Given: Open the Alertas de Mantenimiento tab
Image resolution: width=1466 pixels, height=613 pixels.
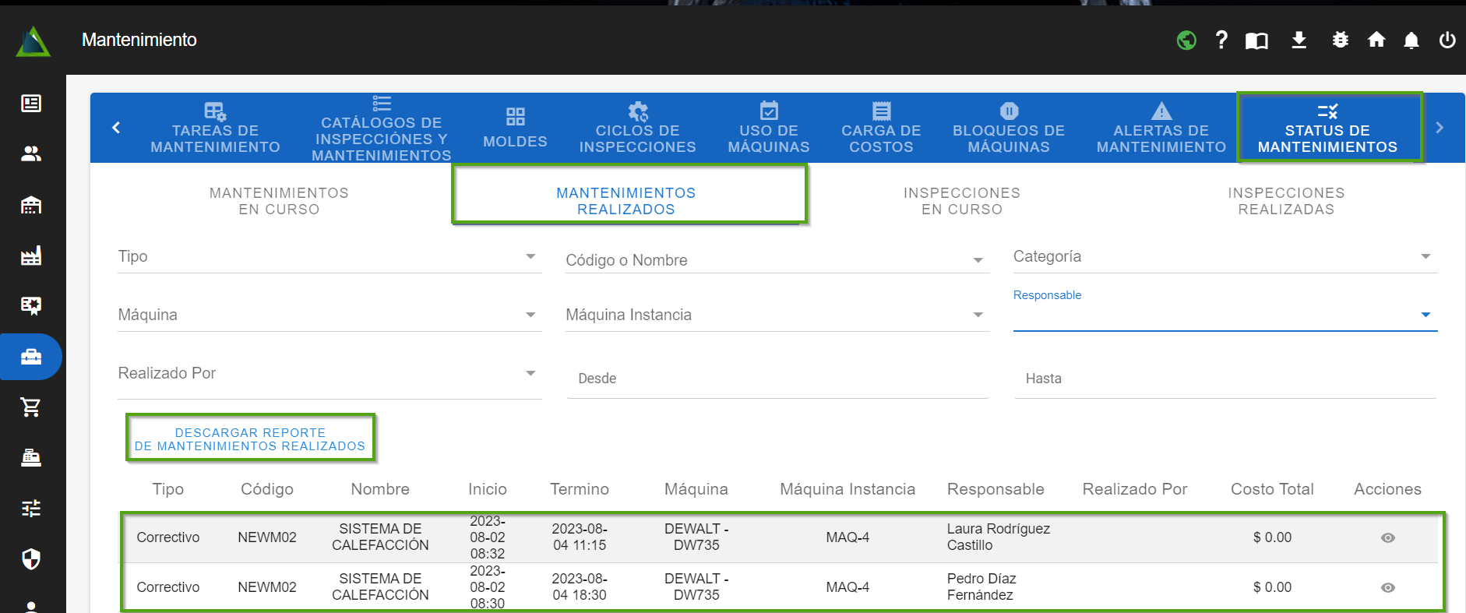Looking at the screenshot, I should [1161, 129].
